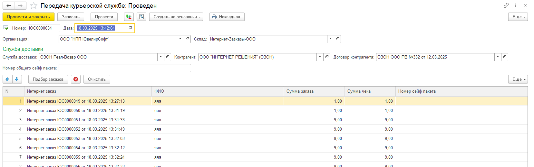Open Подбор заказов
534x167 pixels.
pos(48,79)
